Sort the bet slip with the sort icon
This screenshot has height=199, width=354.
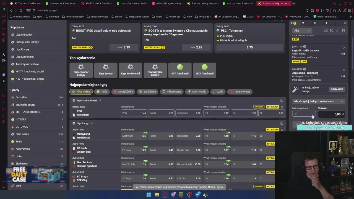click(x=326, y=30)
